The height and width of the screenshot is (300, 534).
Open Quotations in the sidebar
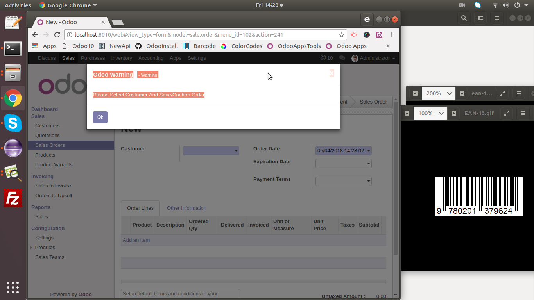pos(47,136)
